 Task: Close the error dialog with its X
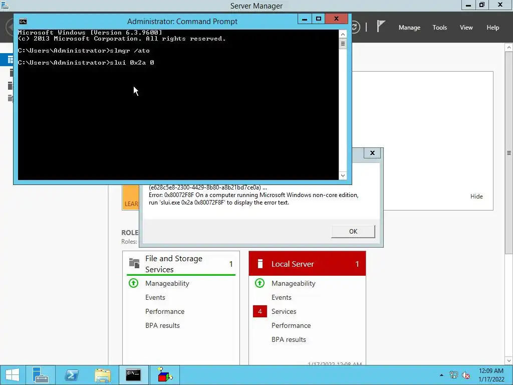click(x=372, y=153)
